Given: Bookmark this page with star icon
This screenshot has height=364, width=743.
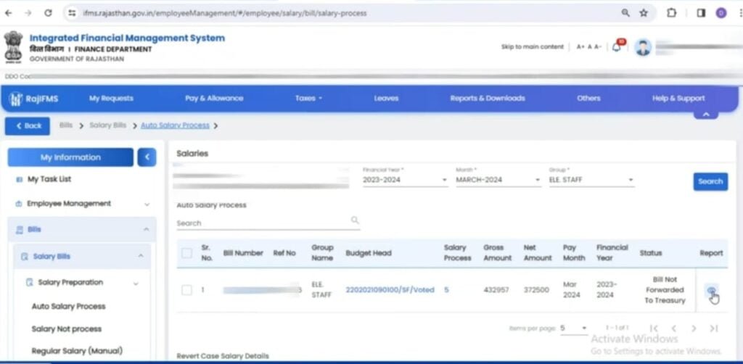Looking at the screenshot, I should (x=644, y=13).
